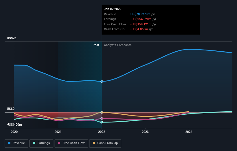Click the Cash From Op marker at 2022
The image size is (237, 151).
[102, 112]
